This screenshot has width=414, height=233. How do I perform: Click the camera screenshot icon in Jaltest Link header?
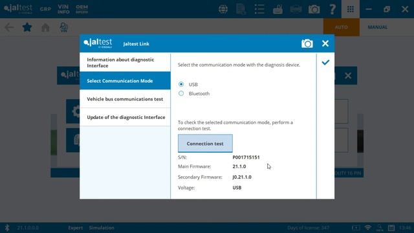(x=307, y=43)
